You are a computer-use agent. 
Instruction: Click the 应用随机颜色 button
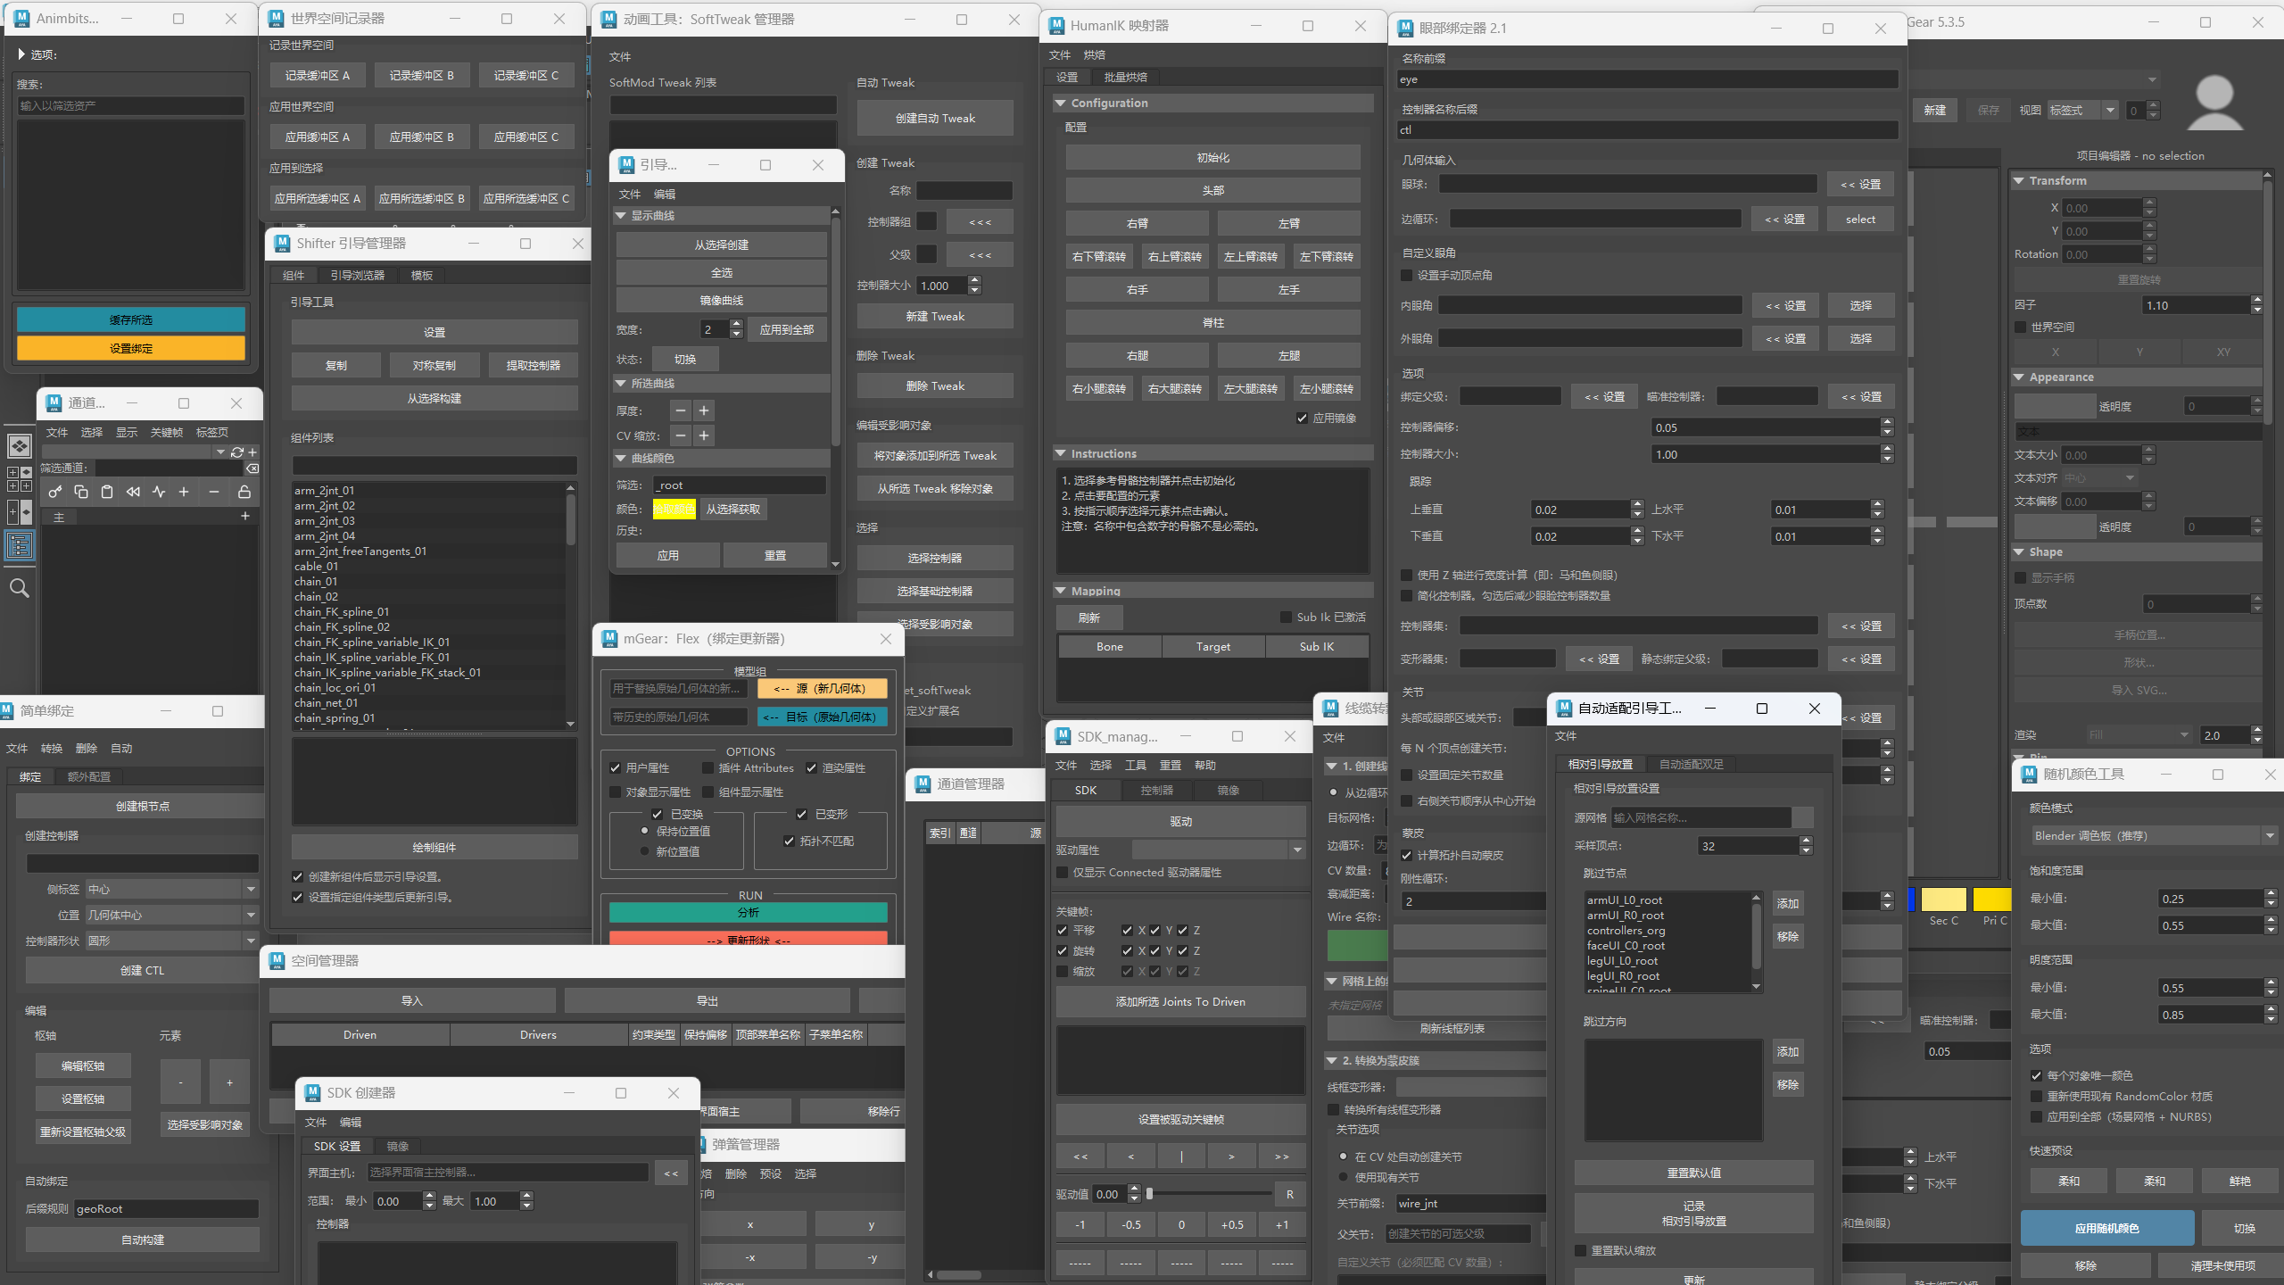pos(2106,1229)
